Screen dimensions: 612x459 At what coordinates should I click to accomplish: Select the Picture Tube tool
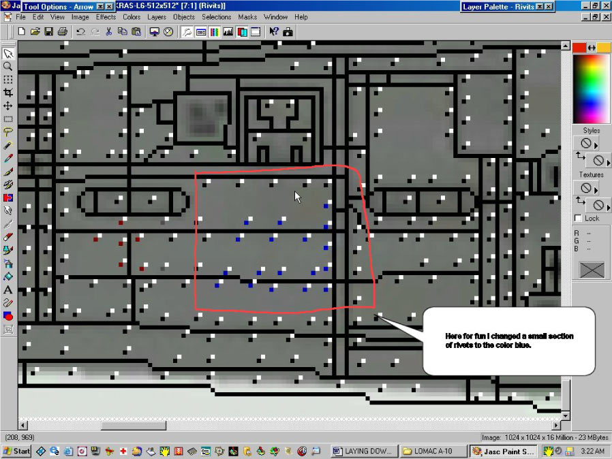click(x=8, y=251)
